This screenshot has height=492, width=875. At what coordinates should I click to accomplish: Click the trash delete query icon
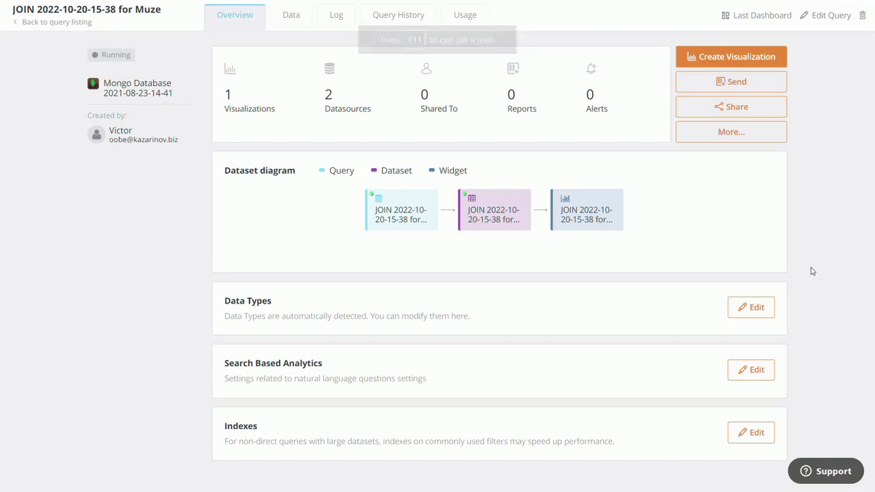pyautogui.click(x=862, y=15)
